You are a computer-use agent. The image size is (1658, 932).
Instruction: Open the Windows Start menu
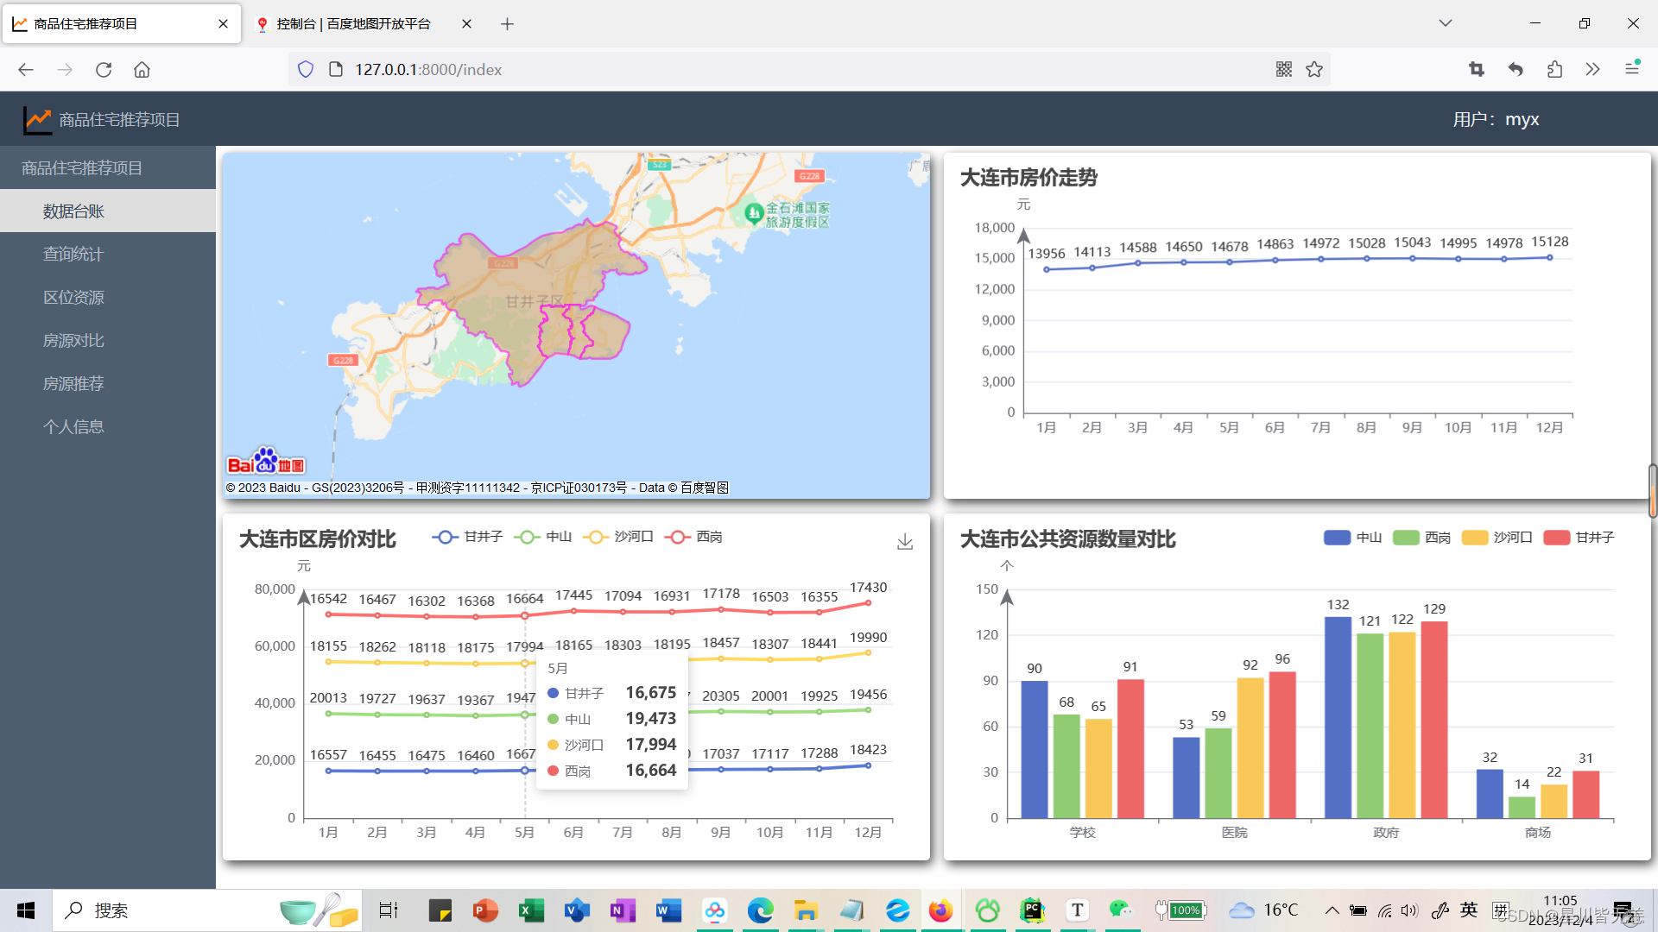26,910
